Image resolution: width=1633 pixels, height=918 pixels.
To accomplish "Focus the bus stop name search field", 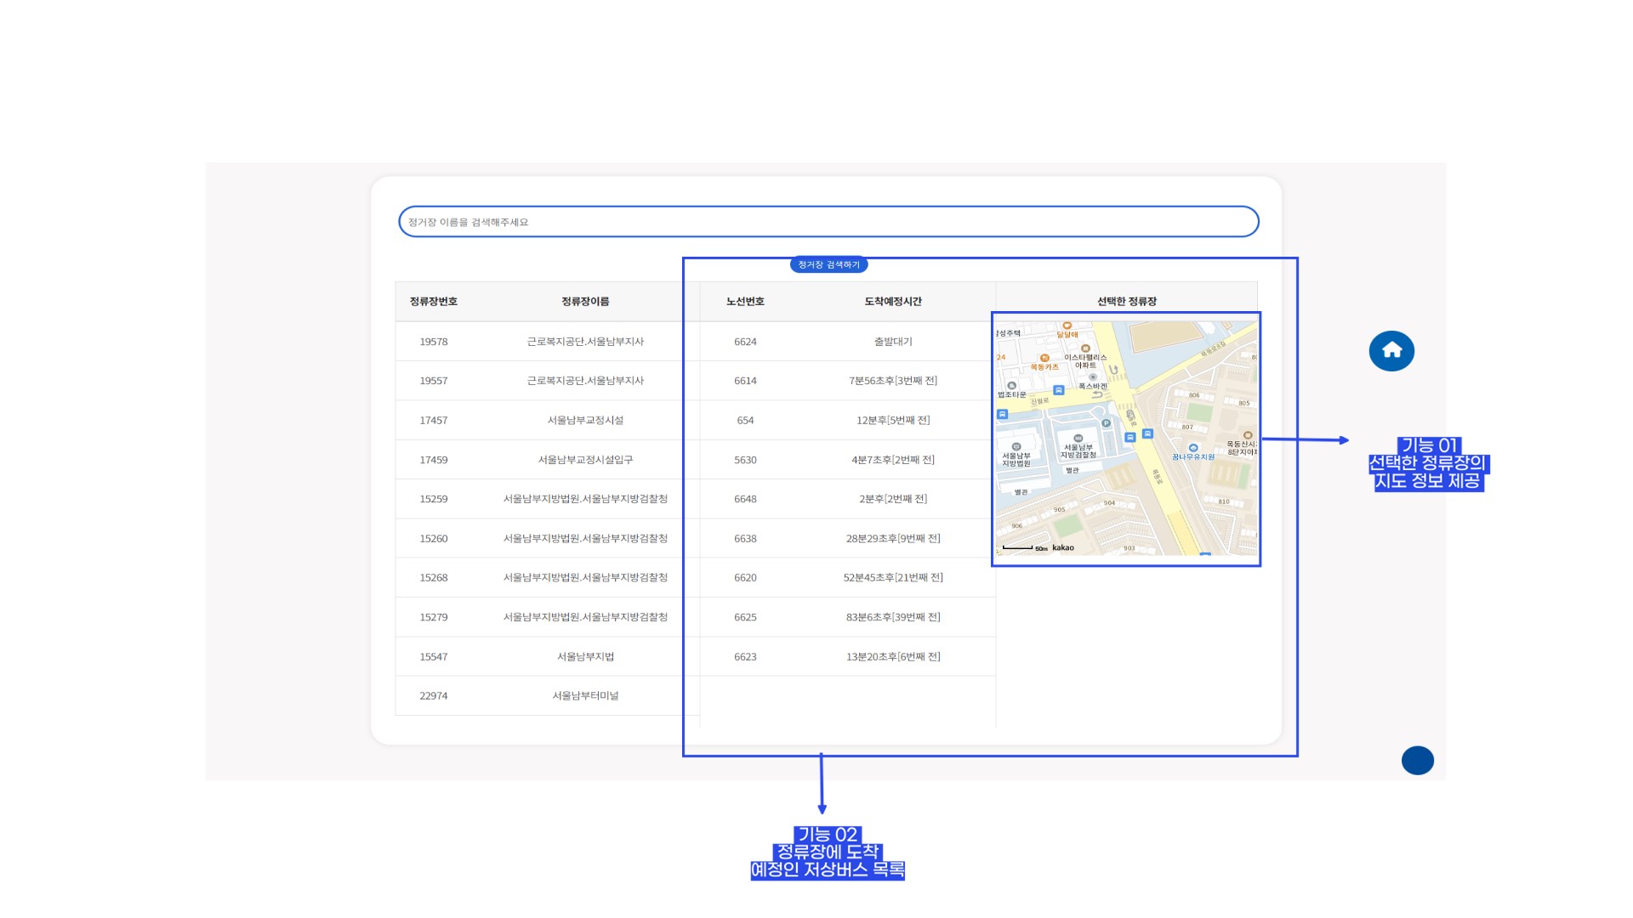I will click(x=828, y=222).
